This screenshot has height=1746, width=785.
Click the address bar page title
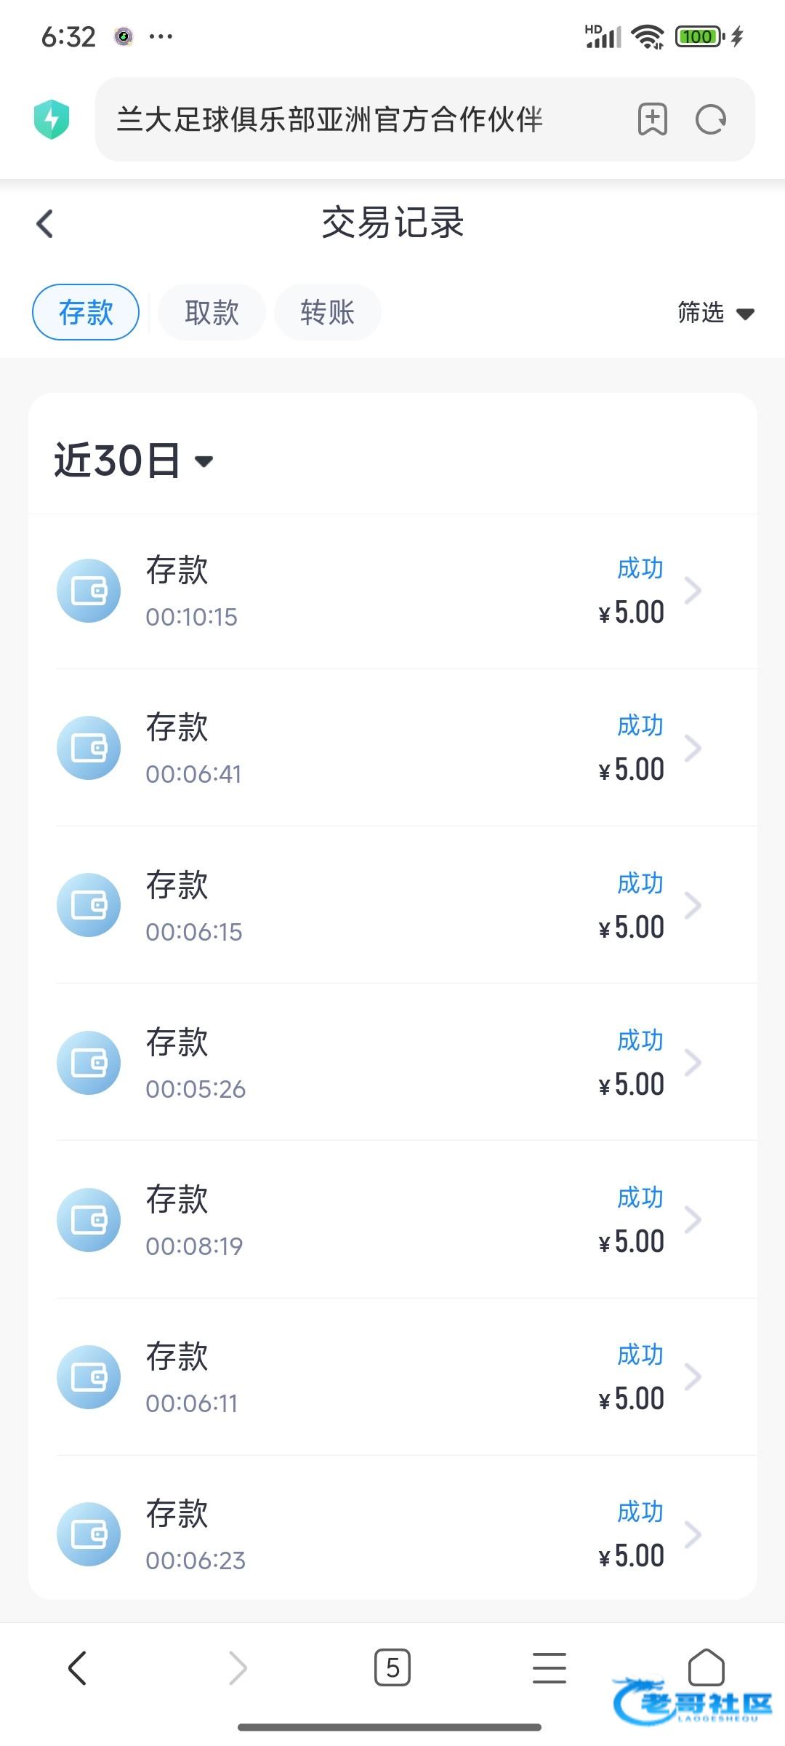(330, 119)
